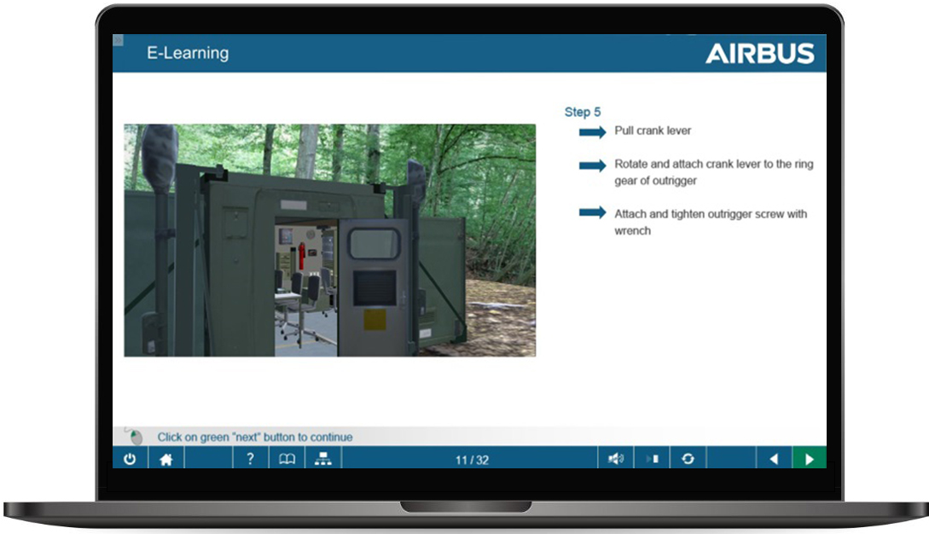The width and height of the screenshot is (929, 534).
Task: Expand the 'Attach and tighten outrigger screw' arrow
Action: point(592,214)
